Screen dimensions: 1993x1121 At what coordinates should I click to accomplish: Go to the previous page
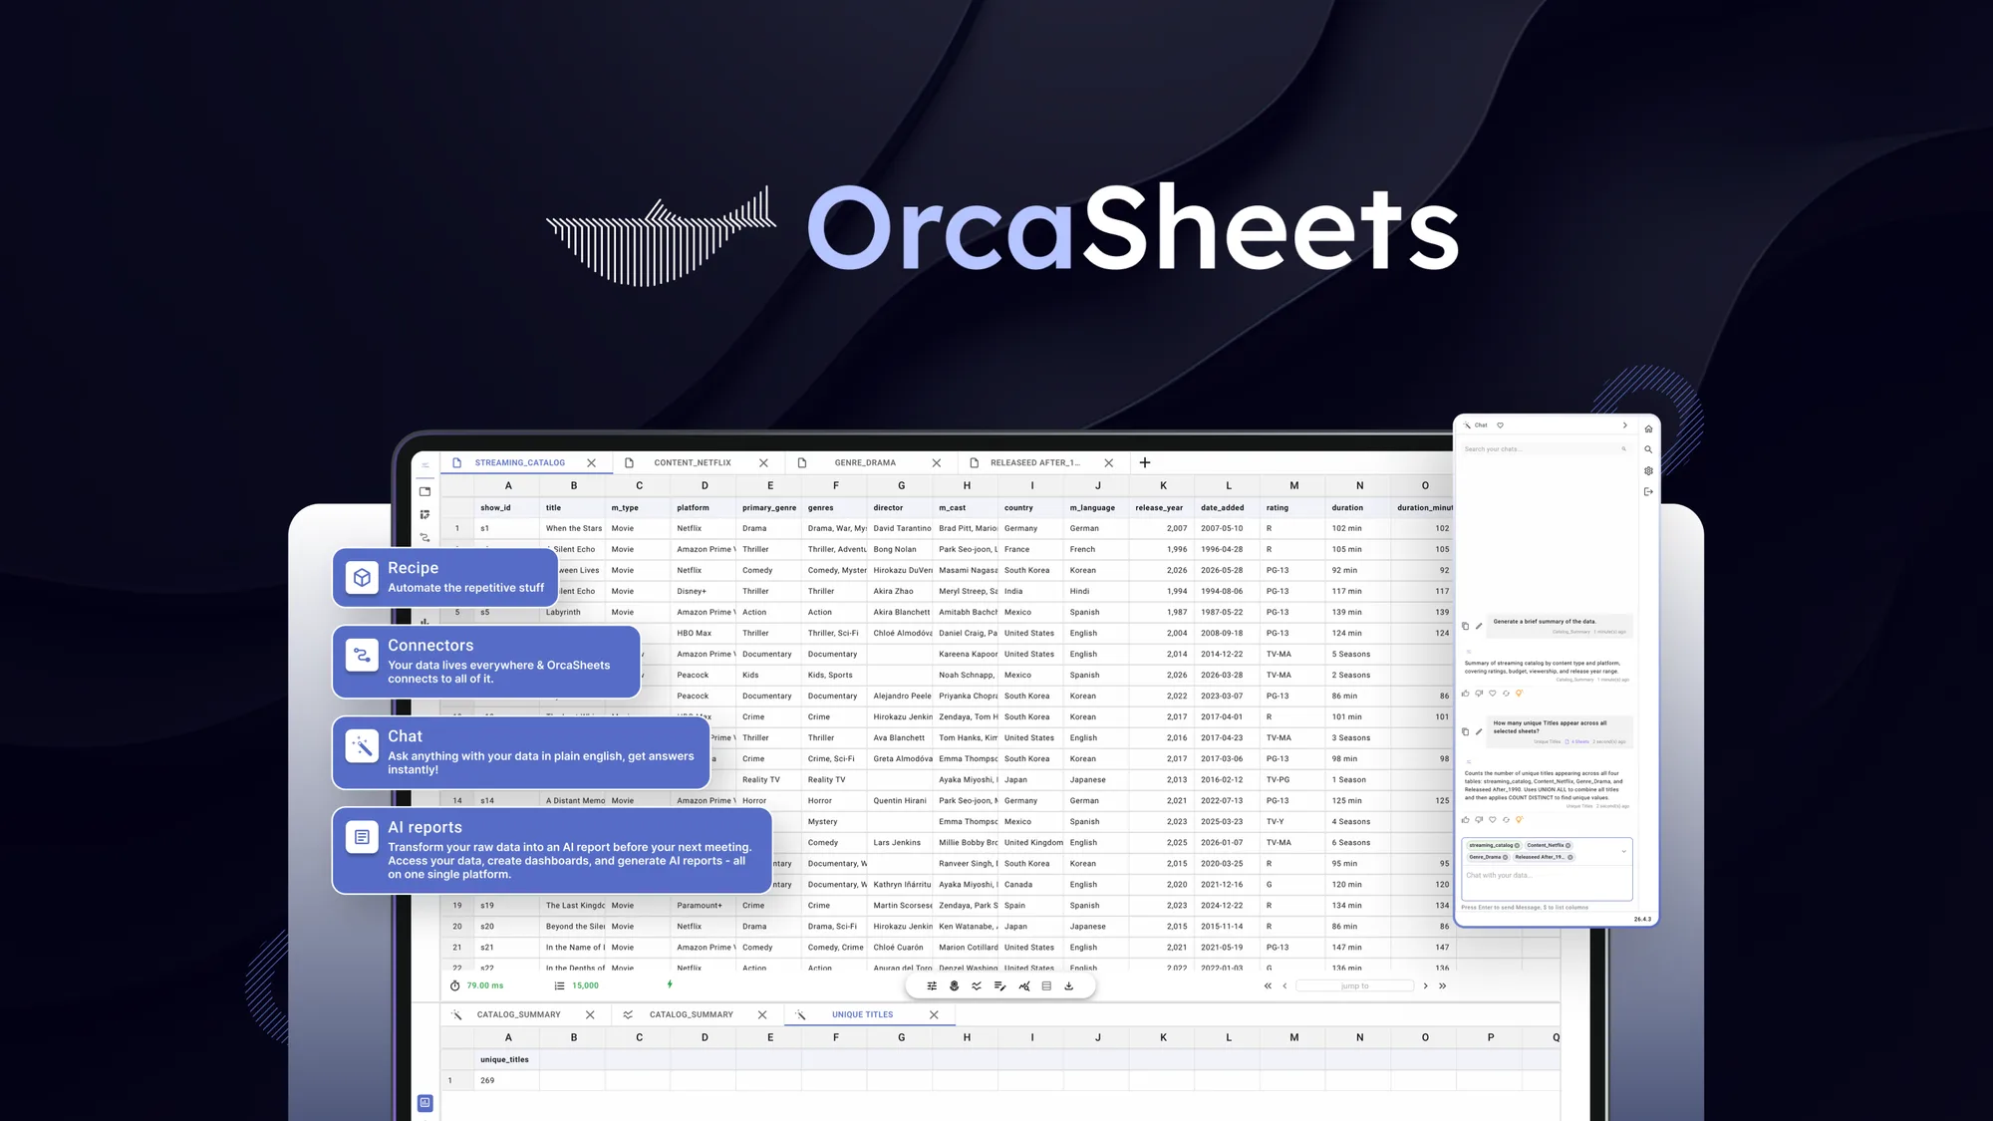[1284, 986]
